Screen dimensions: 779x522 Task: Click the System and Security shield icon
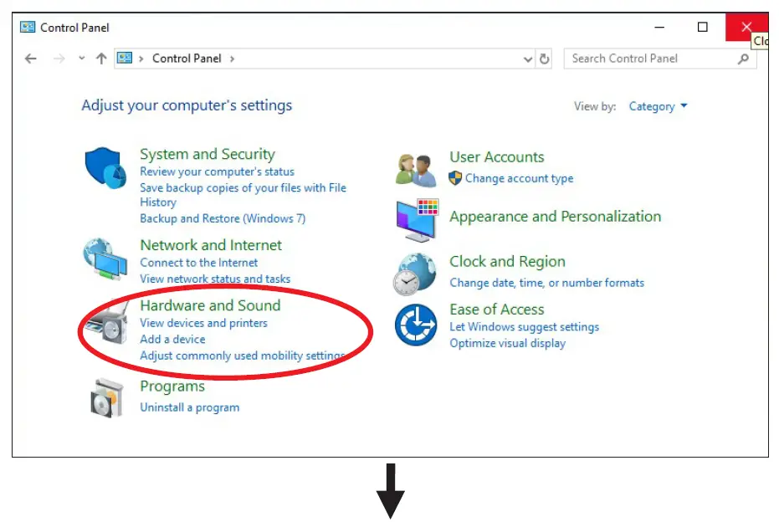(x=105, y=168)
